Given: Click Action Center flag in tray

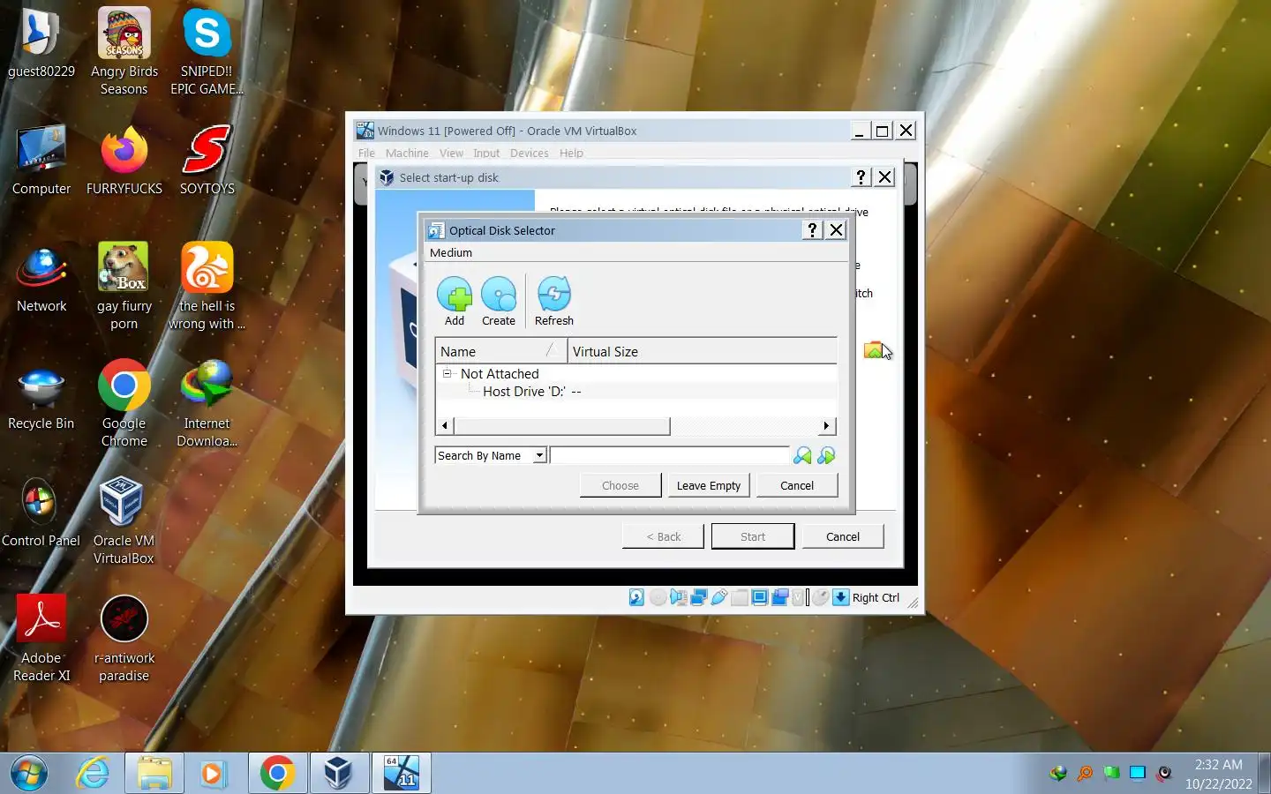Looking at the screenshot, I should point(1111,774).
